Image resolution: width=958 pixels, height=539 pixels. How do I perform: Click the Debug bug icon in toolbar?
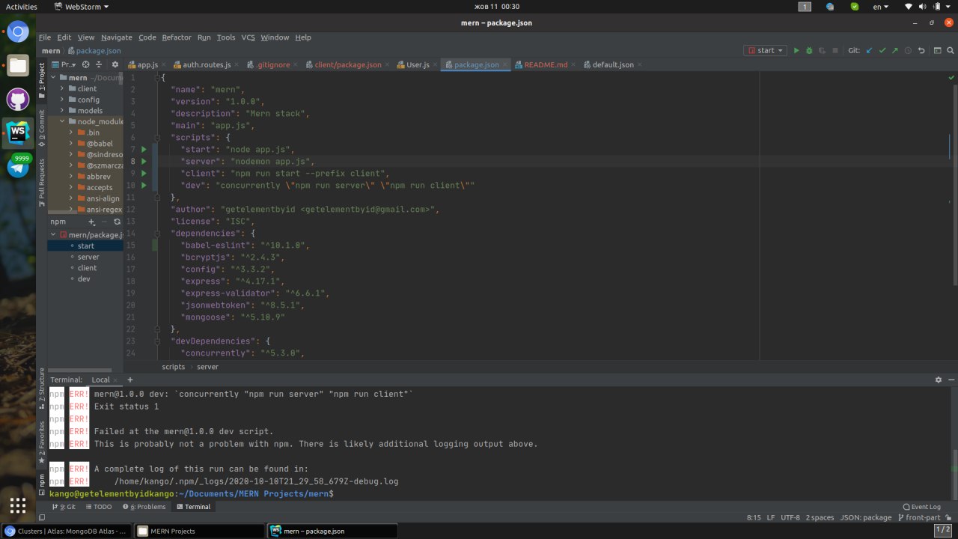[x=809, y=51]
